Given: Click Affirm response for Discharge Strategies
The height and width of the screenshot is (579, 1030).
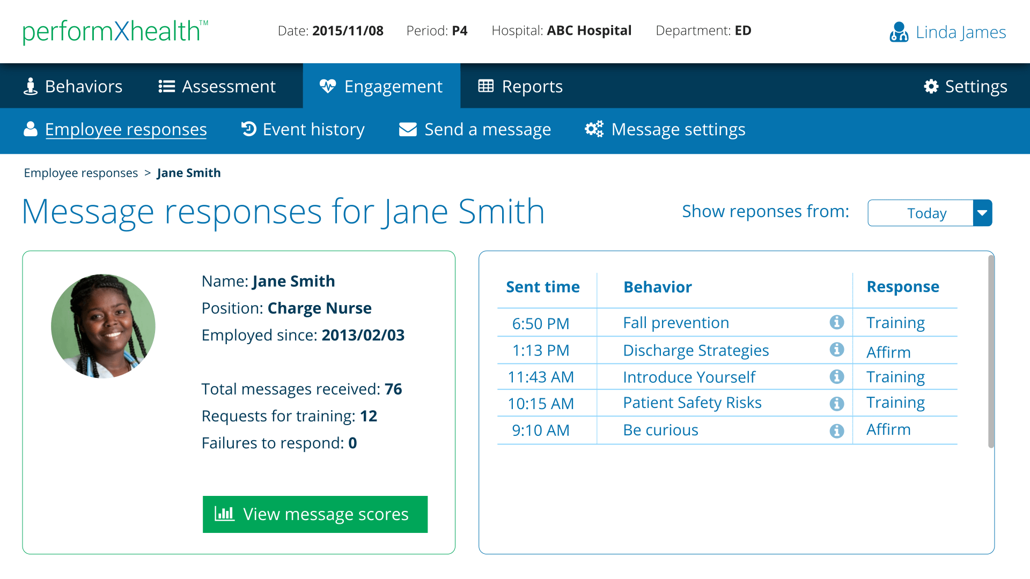Looking at the screenshot, I should 888,352.
